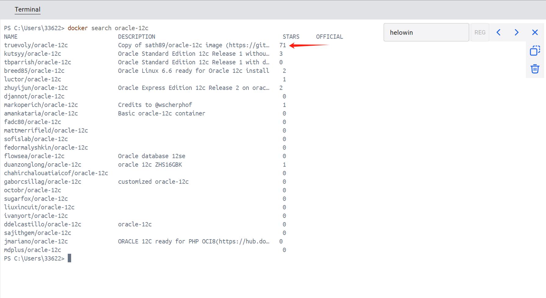The width and height of the screenshot is (546, 298).
Task: Click the 71 stars value
Action: (x=283, y=45)
